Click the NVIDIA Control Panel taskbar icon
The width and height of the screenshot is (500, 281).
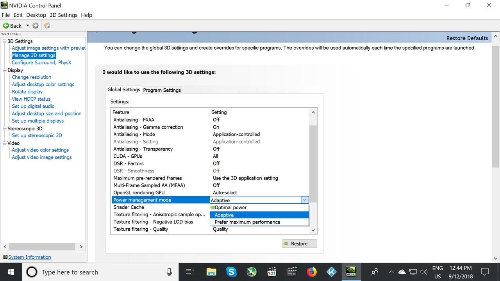click(x=352, y=272)
